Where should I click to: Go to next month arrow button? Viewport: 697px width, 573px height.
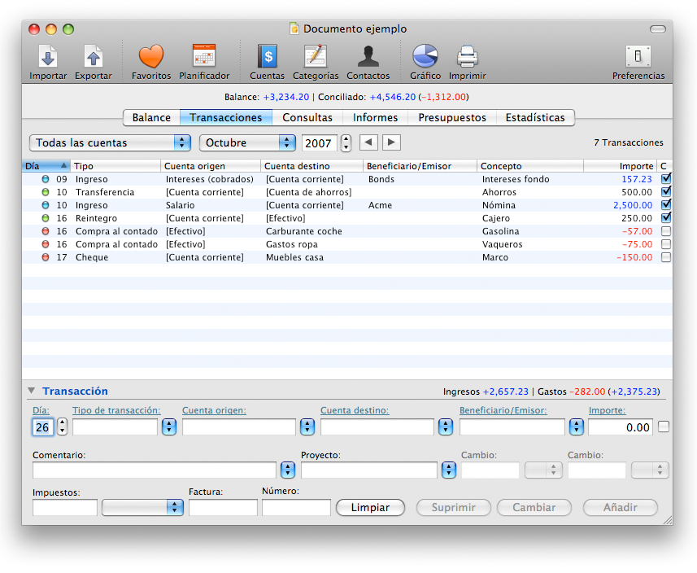pos(391,142)
